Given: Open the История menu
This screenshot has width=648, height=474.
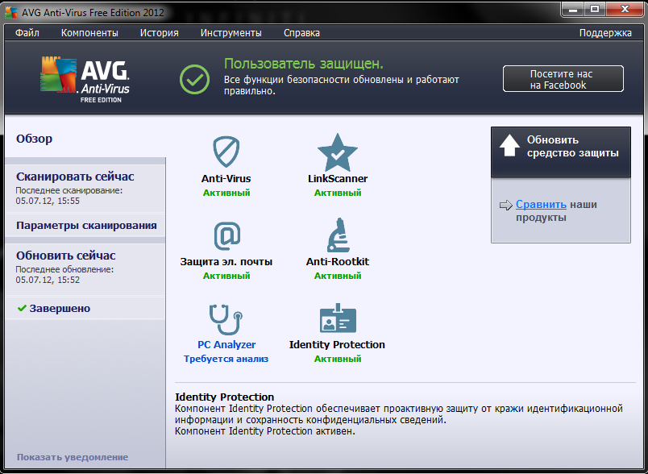Looking at the screenshot, I should [x=159, y=32].
